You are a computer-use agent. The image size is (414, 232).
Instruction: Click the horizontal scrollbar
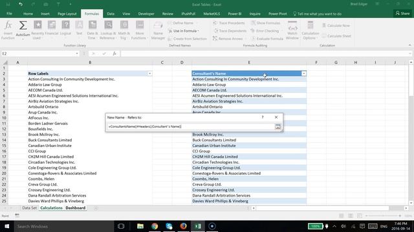click(322, 208)
